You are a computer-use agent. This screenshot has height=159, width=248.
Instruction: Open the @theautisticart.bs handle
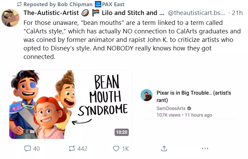tap(196, 13)
